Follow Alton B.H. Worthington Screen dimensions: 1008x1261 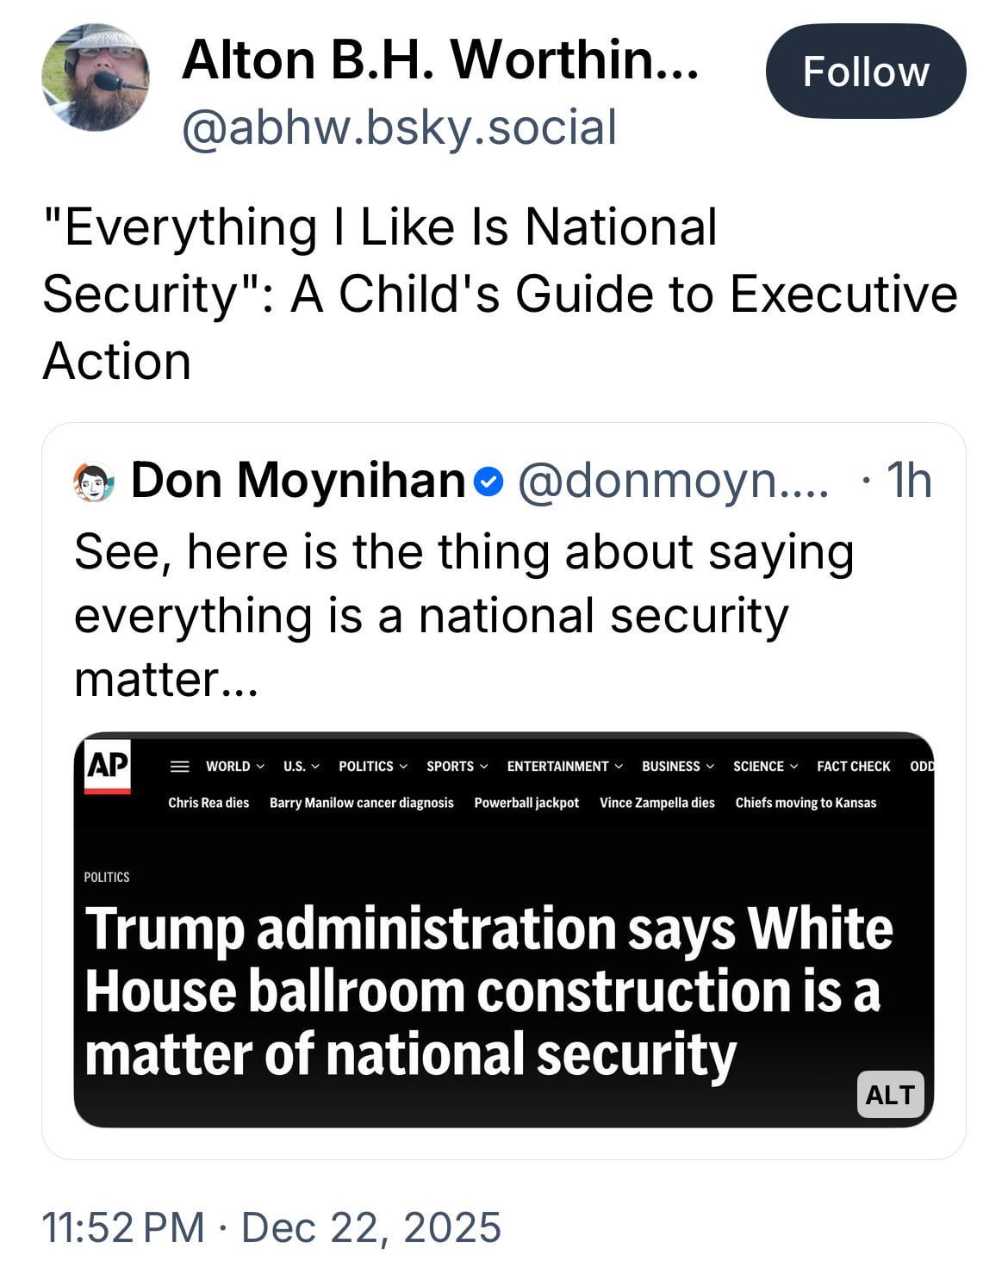865,71
